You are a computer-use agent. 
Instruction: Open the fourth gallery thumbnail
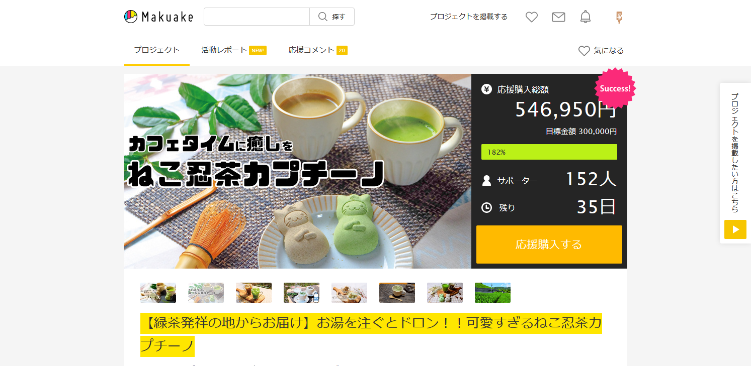pos(301,293)
